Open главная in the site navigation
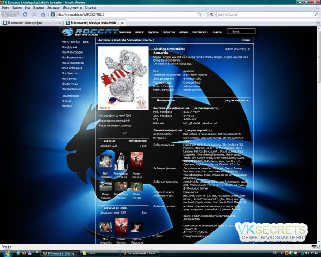321x257 pixels. [125, 32]
